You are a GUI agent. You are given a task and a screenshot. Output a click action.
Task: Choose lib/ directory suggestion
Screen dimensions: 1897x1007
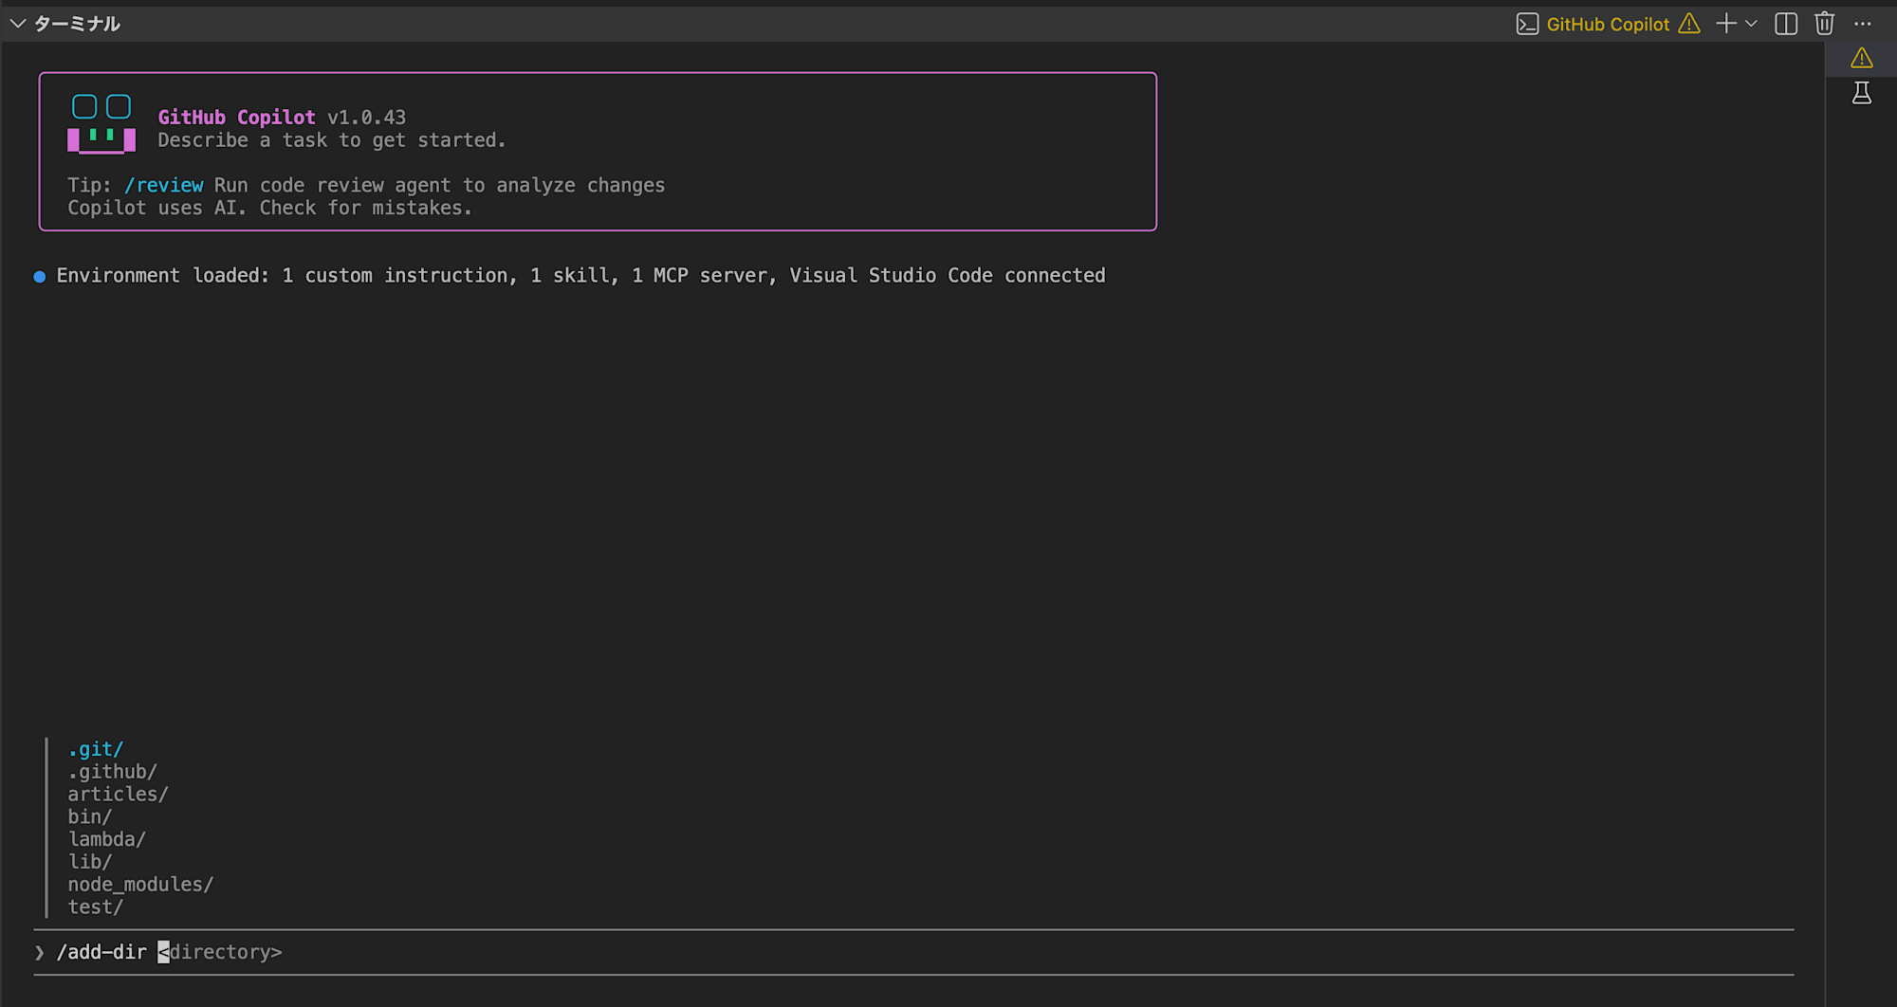point(90,862)
